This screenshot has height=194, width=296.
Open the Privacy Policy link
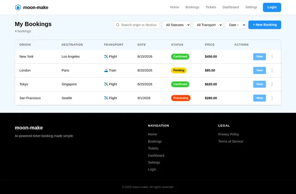click(x=228, y=134)
